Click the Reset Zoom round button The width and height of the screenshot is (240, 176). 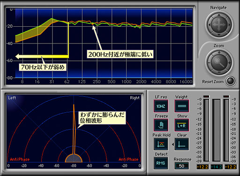click(231, 81)
